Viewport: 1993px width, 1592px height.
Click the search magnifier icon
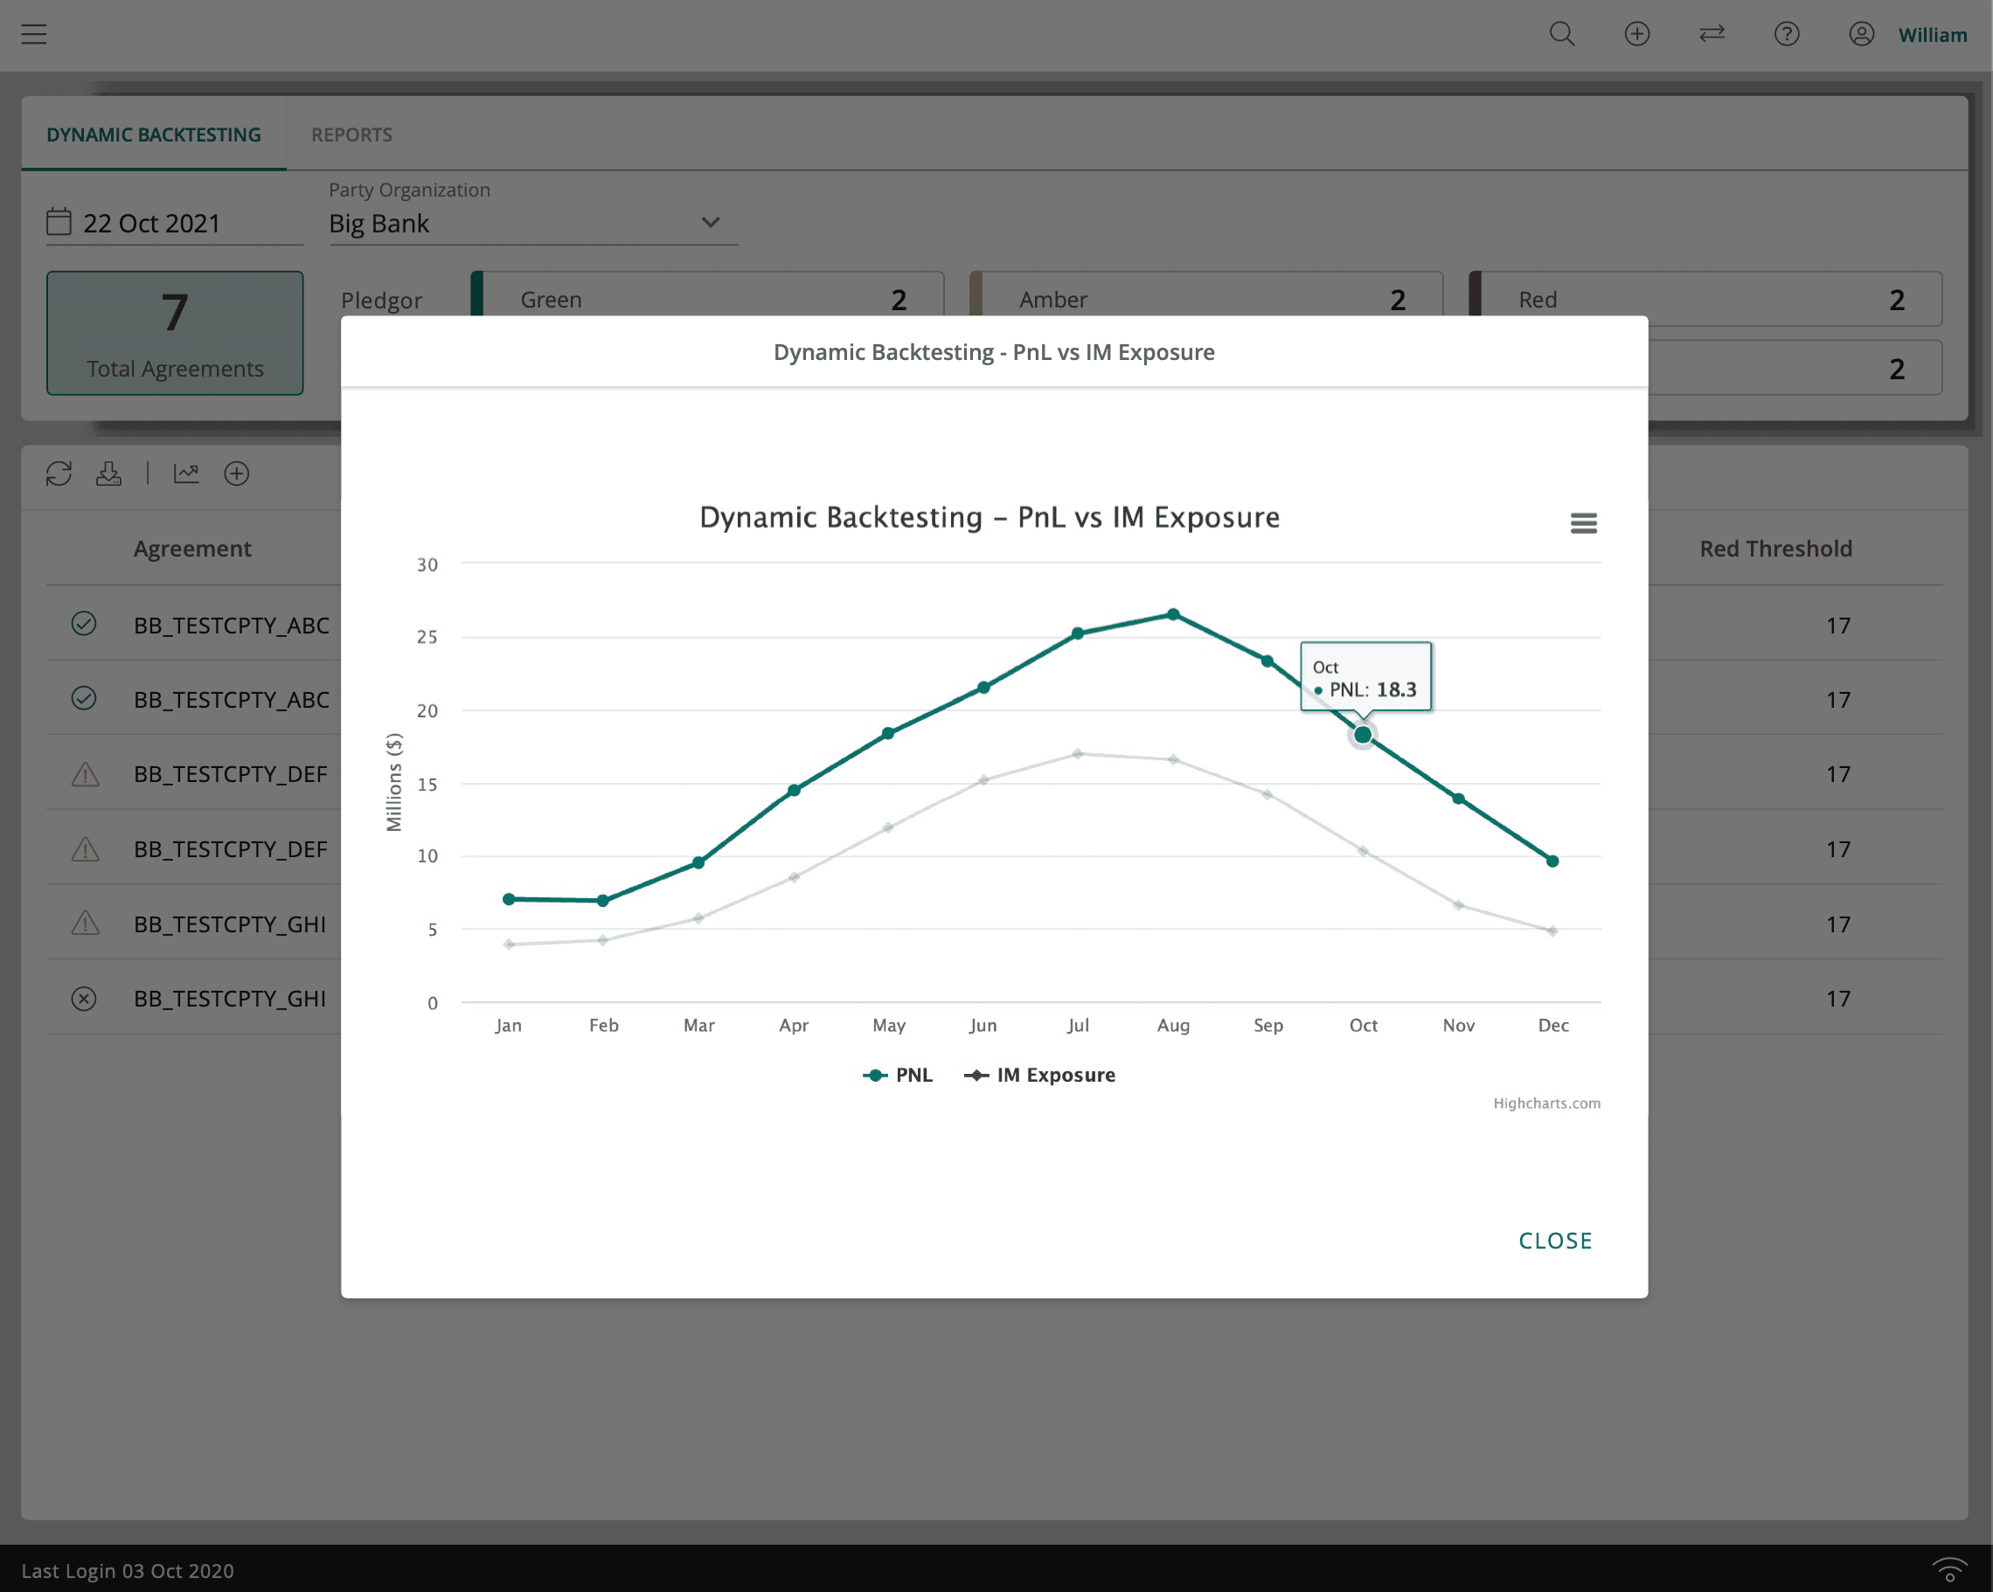pos(1561,34)
